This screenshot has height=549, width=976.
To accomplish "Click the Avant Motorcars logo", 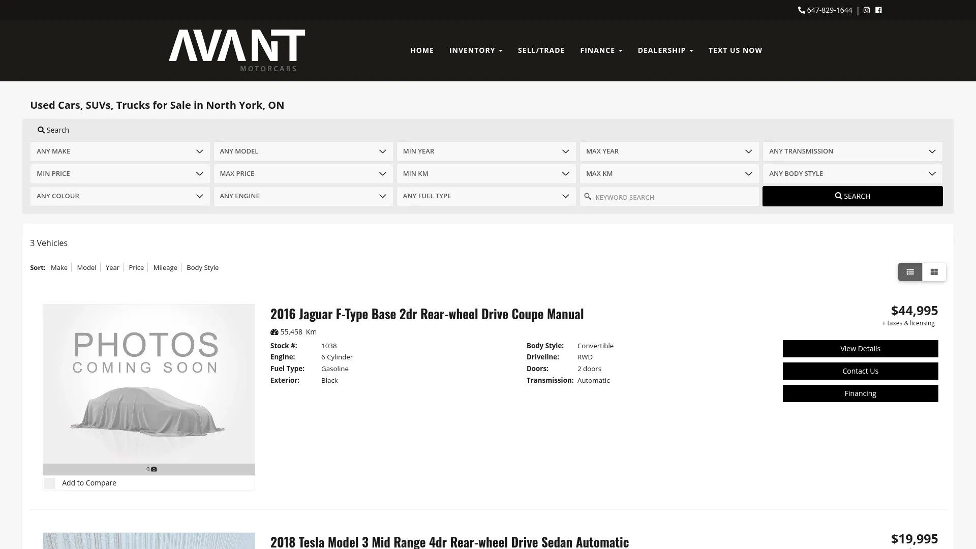I will 237,50.
